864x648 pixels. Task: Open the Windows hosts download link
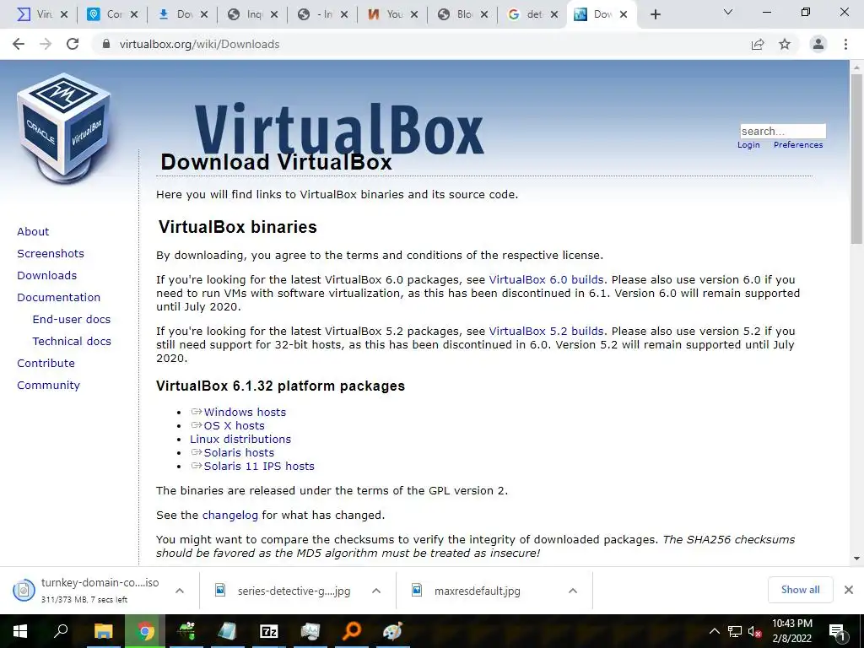click(x=245, y=412)
